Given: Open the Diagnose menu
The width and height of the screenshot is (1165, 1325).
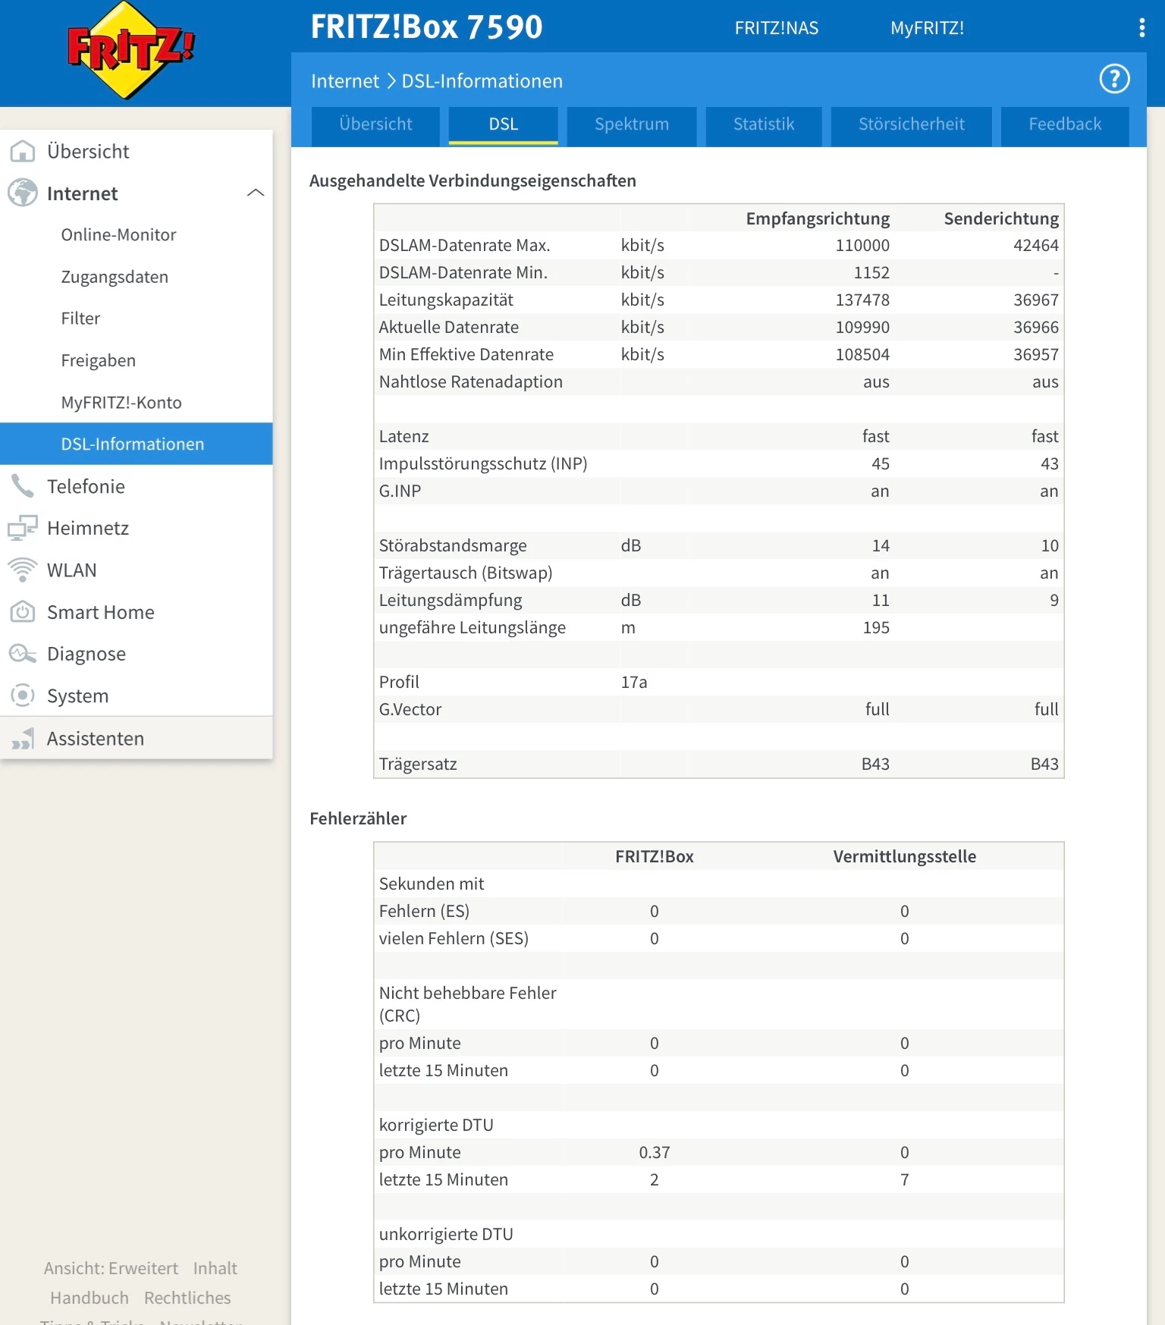Looking at the screenshot, I should pos(137,654).
